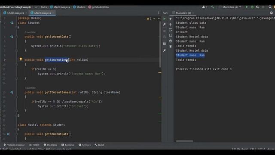Collapse getStudentInfo fold marker at line 10
The image size is (275, 155).
tap(17, 65)
